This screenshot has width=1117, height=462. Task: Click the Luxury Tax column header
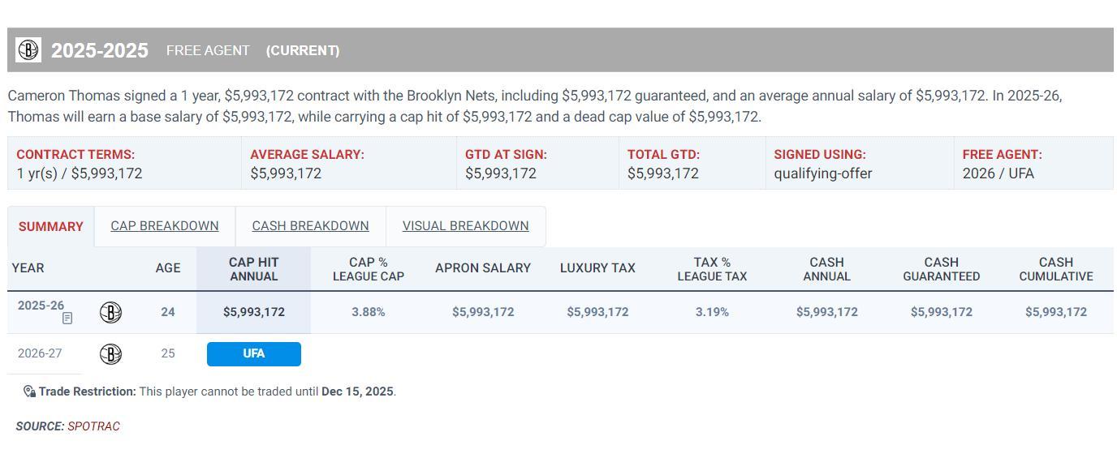click(x=597, y=268)
